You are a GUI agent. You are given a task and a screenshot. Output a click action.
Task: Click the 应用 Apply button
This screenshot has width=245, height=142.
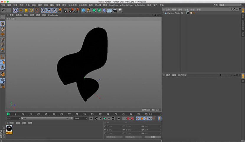153,137
